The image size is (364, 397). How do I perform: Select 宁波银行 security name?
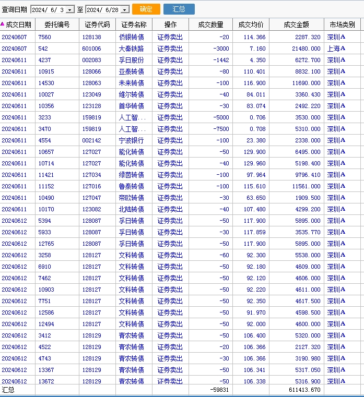click(131, 140)
